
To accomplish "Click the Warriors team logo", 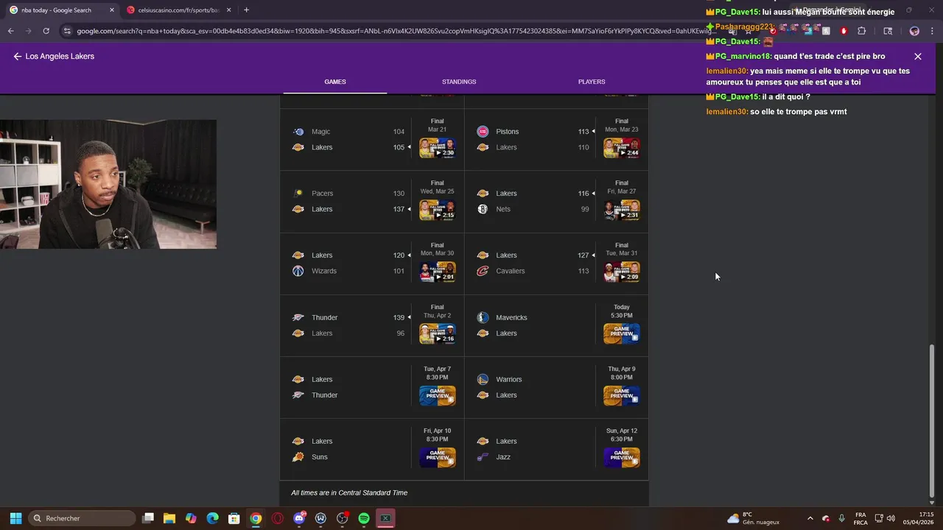I will click(x=483, y=379).
